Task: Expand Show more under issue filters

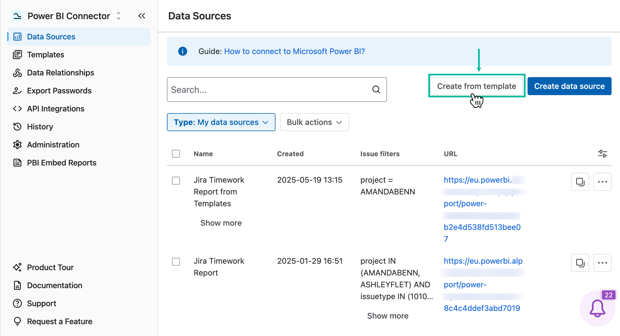Action: (388, 316)
